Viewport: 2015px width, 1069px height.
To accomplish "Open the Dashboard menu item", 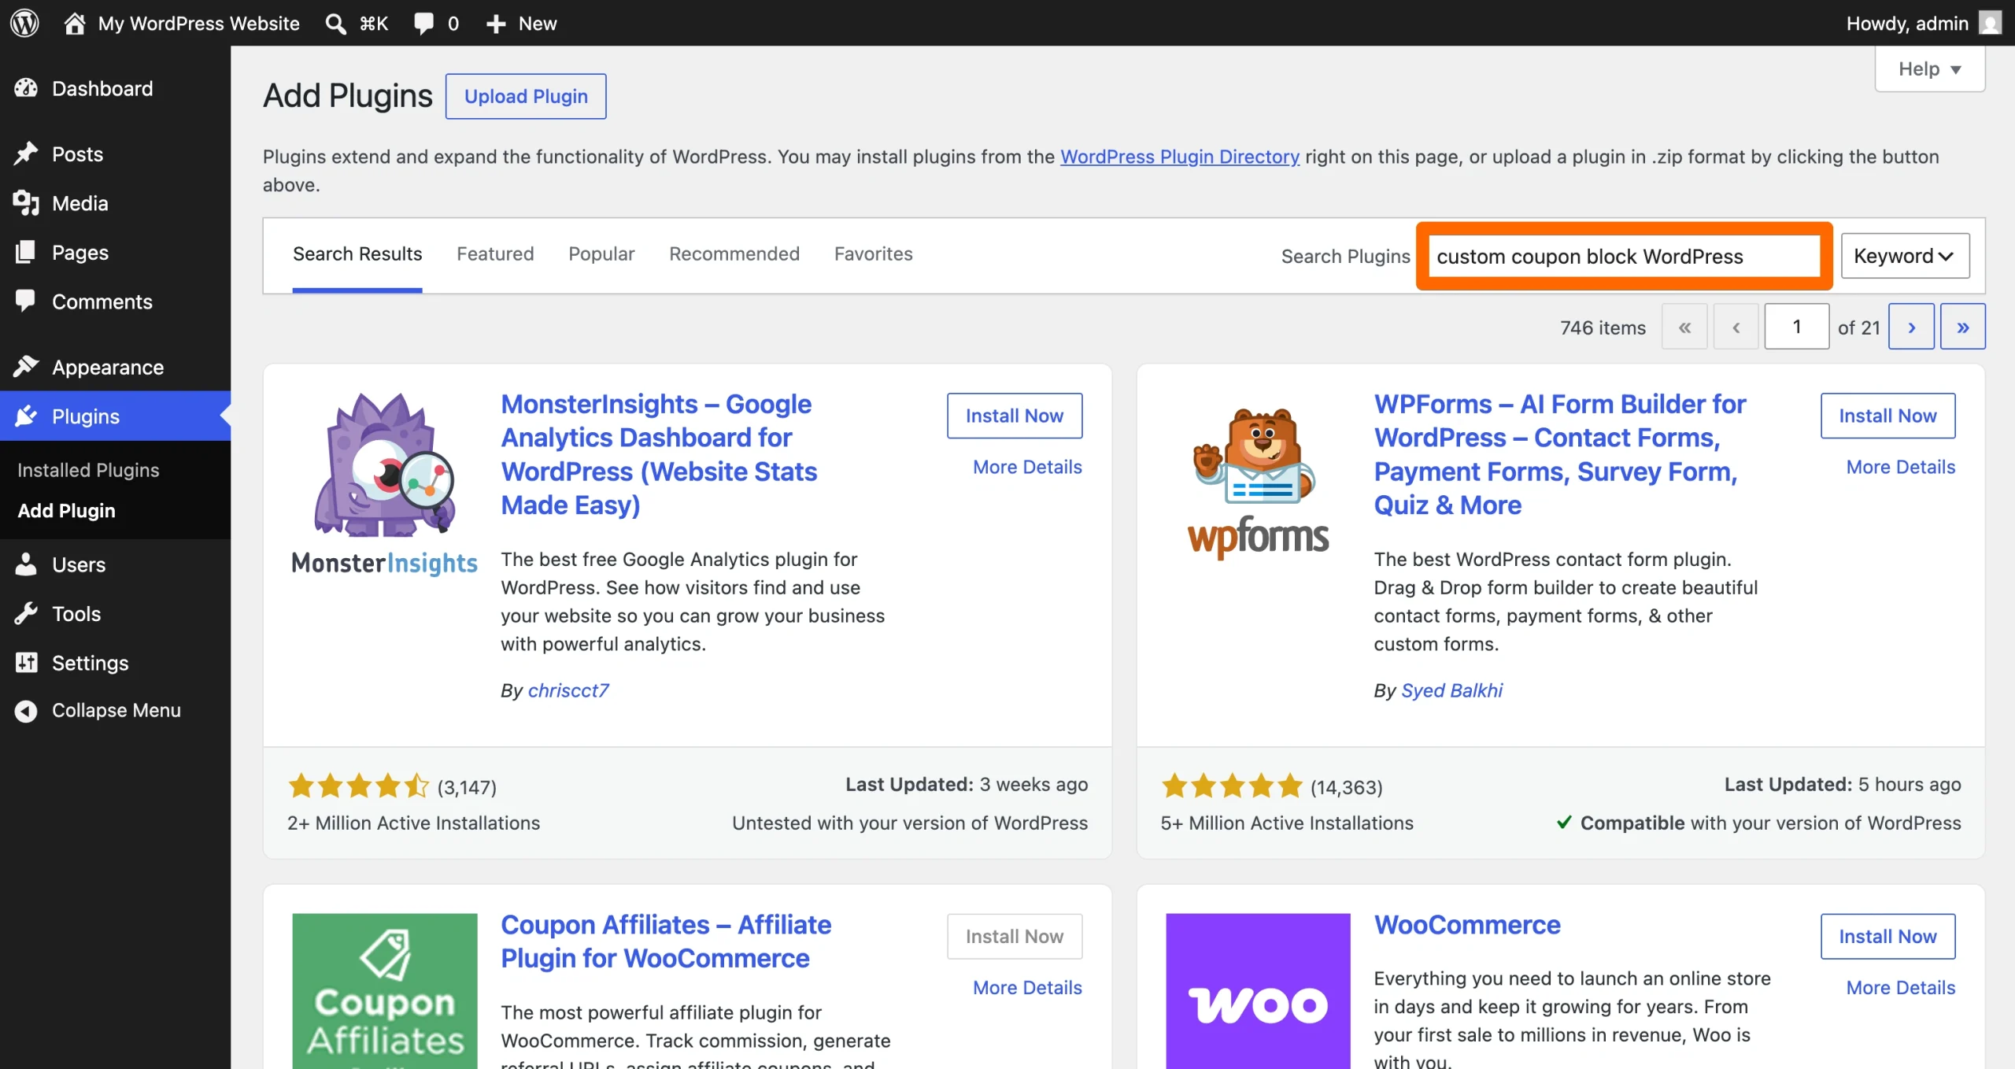I will click(x=116, y=88).
